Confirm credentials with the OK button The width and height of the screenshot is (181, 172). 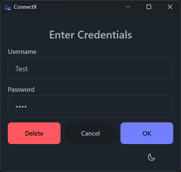point(147,133)
